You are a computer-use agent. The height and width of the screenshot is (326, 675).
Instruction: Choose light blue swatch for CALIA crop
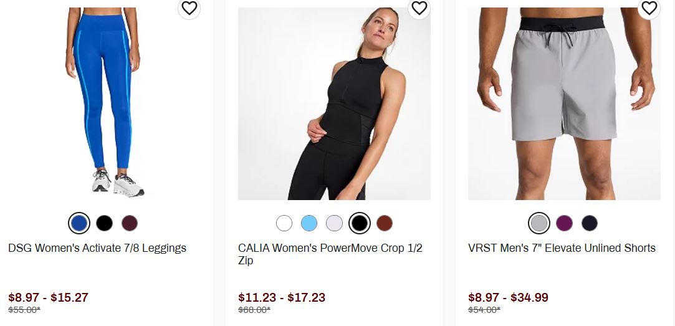pos(309,223)
